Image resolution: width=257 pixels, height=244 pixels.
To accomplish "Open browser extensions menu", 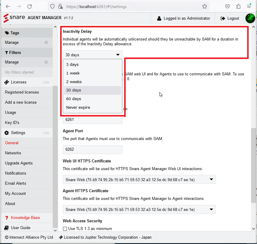I will tap(238, 7).
